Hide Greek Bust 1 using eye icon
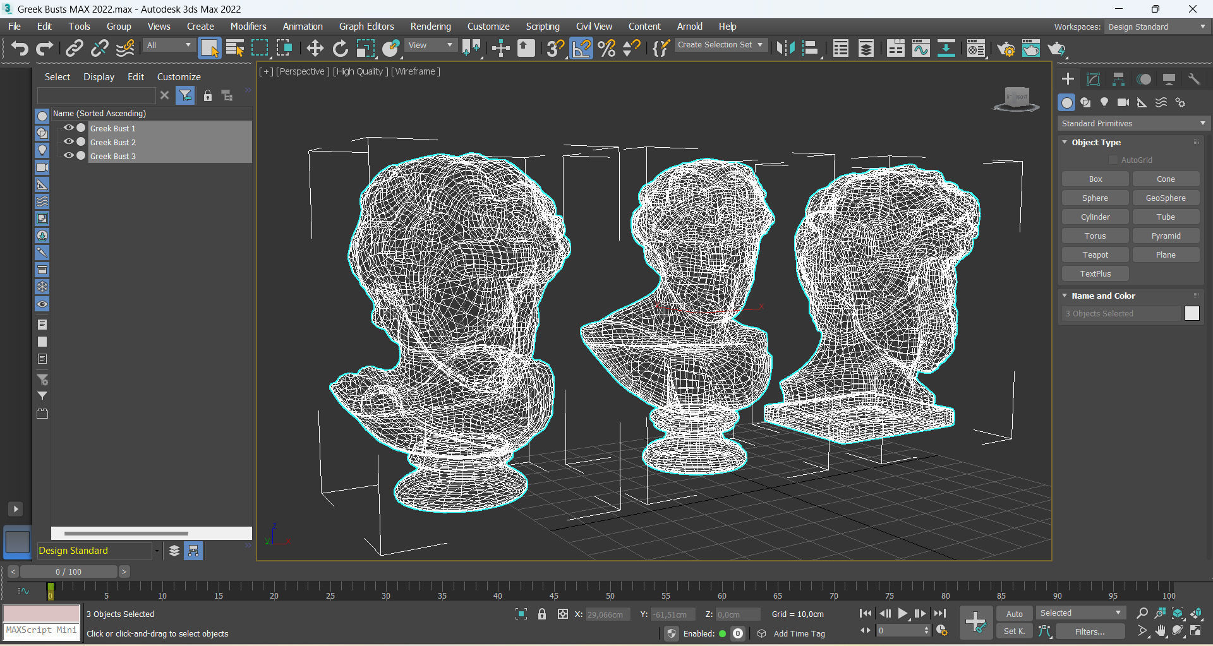The height and width of the screenshot is (646, 1213). [x=68, y=128]
